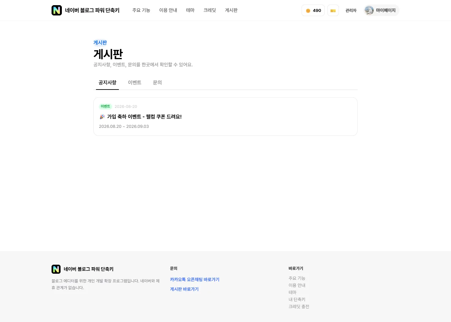Click the footer N logo icon
The height and width of the screenshot is (322, 451).
[56, 269]
